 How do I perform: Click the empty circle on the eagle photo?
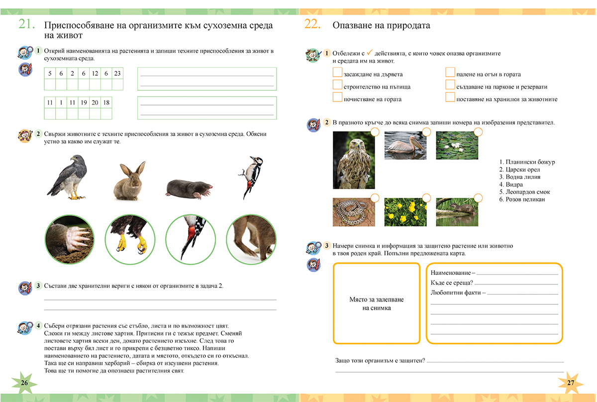click(376, 133)
